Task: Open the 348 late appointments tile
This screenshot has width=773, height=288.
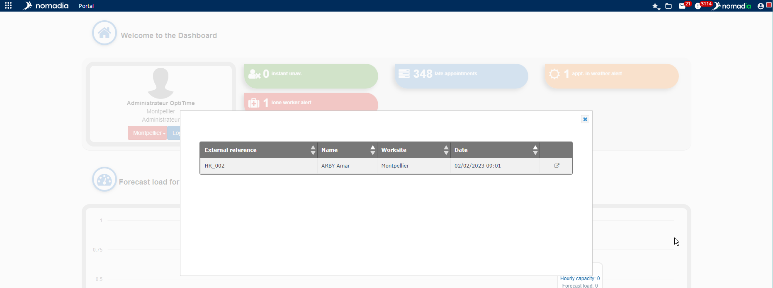Action: (461, 75)
